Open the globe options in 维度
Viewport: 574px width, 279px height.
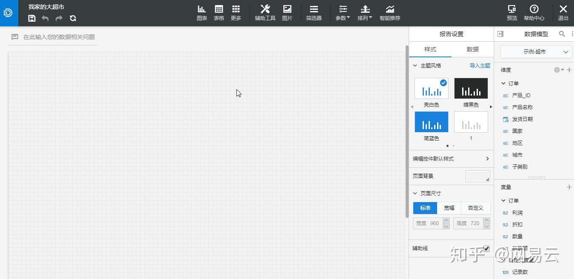click(559, 70)
